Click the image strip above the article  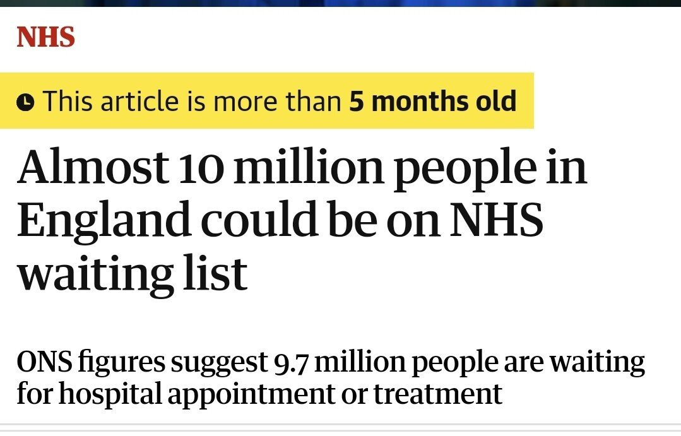(340, 3)
